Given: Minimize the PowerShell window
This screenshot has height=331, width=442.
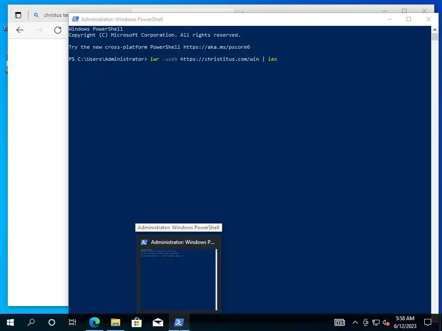Looking at the screenshot, I should [x=389, y=19].
